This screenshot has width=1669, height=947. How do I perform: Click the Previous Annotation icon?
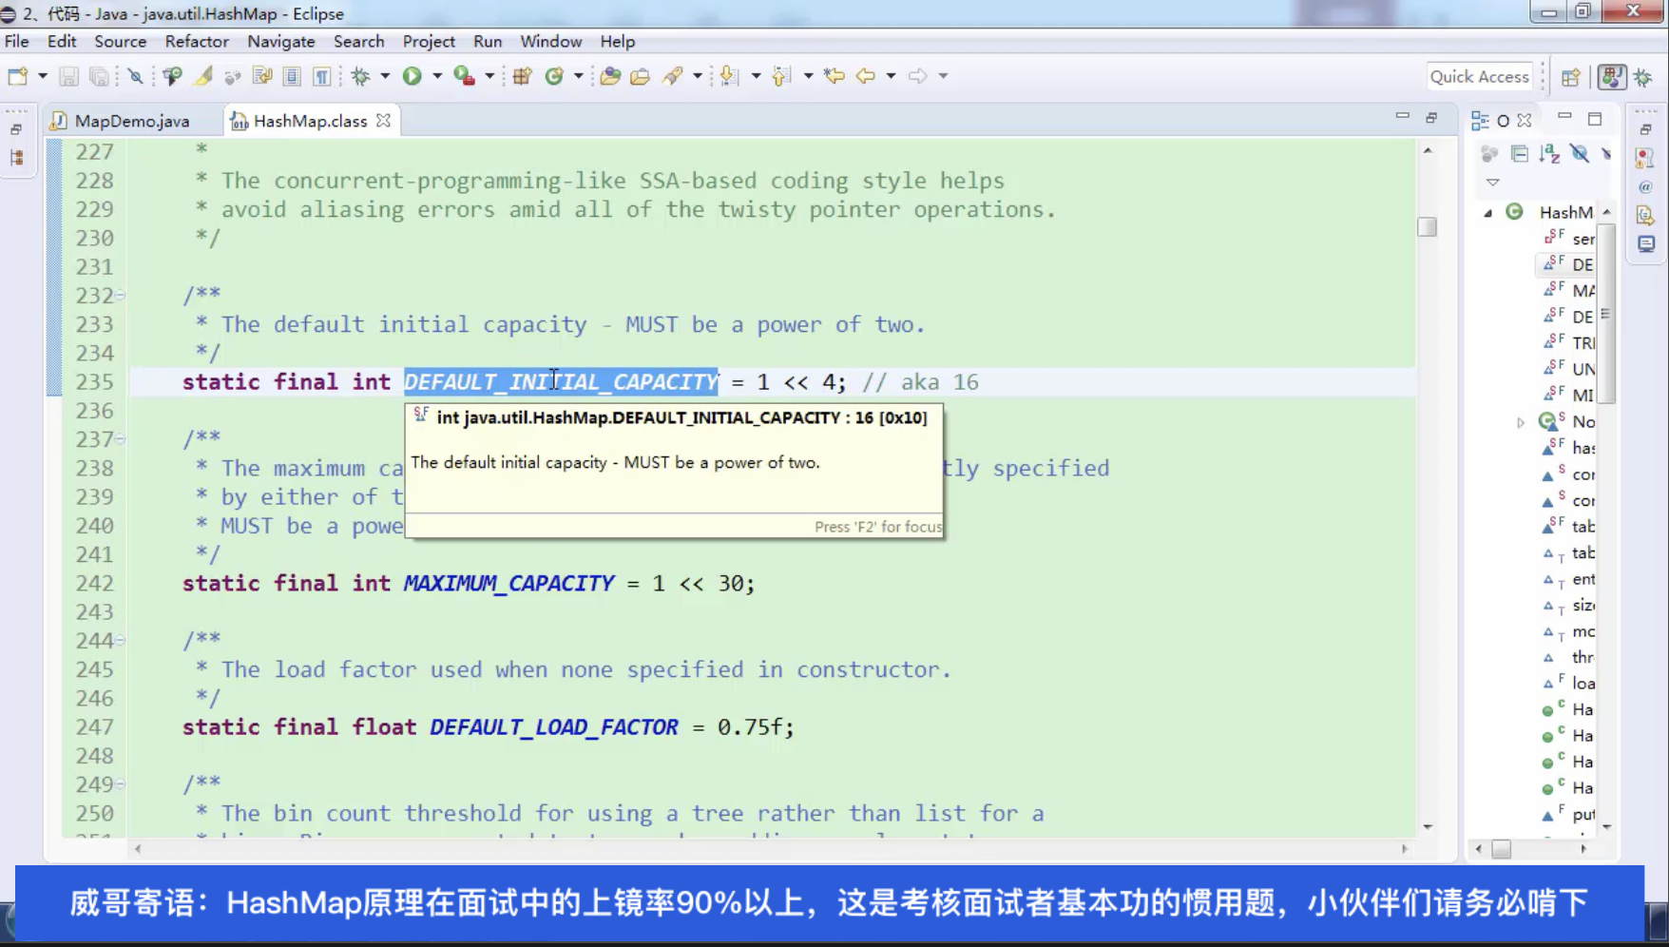pyautogui.click(x=781, y=76)
